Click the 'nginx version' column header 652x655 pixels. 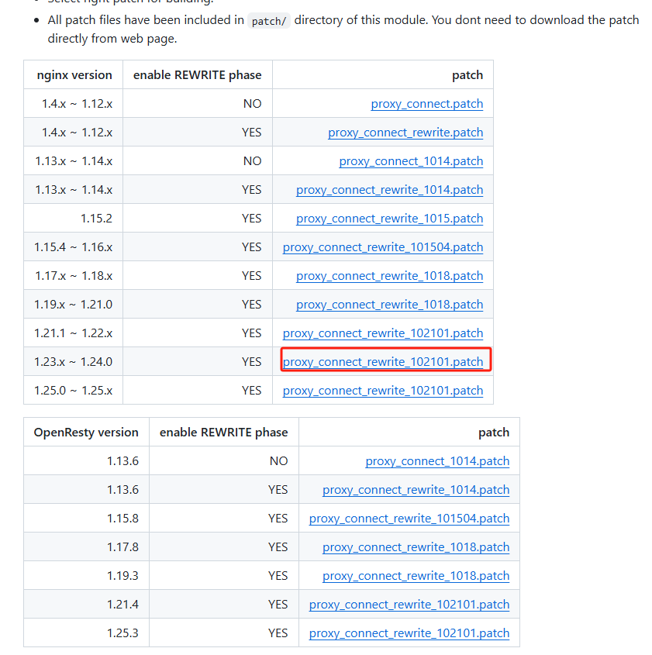74,75
